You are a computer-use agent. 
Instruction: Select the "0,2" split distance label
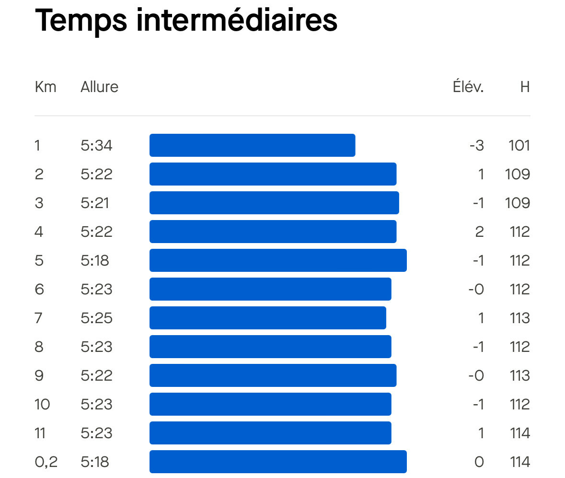tap(46, 462)
